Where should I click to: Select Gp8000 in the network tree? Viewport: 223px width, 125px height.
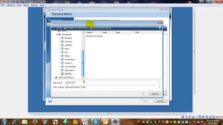[68, 45]
